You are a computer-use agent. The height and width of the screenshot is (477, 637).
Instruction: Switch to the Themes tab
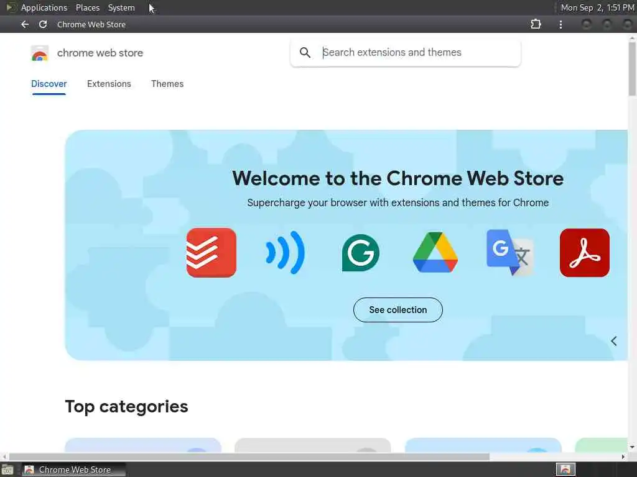coord(167,84)
